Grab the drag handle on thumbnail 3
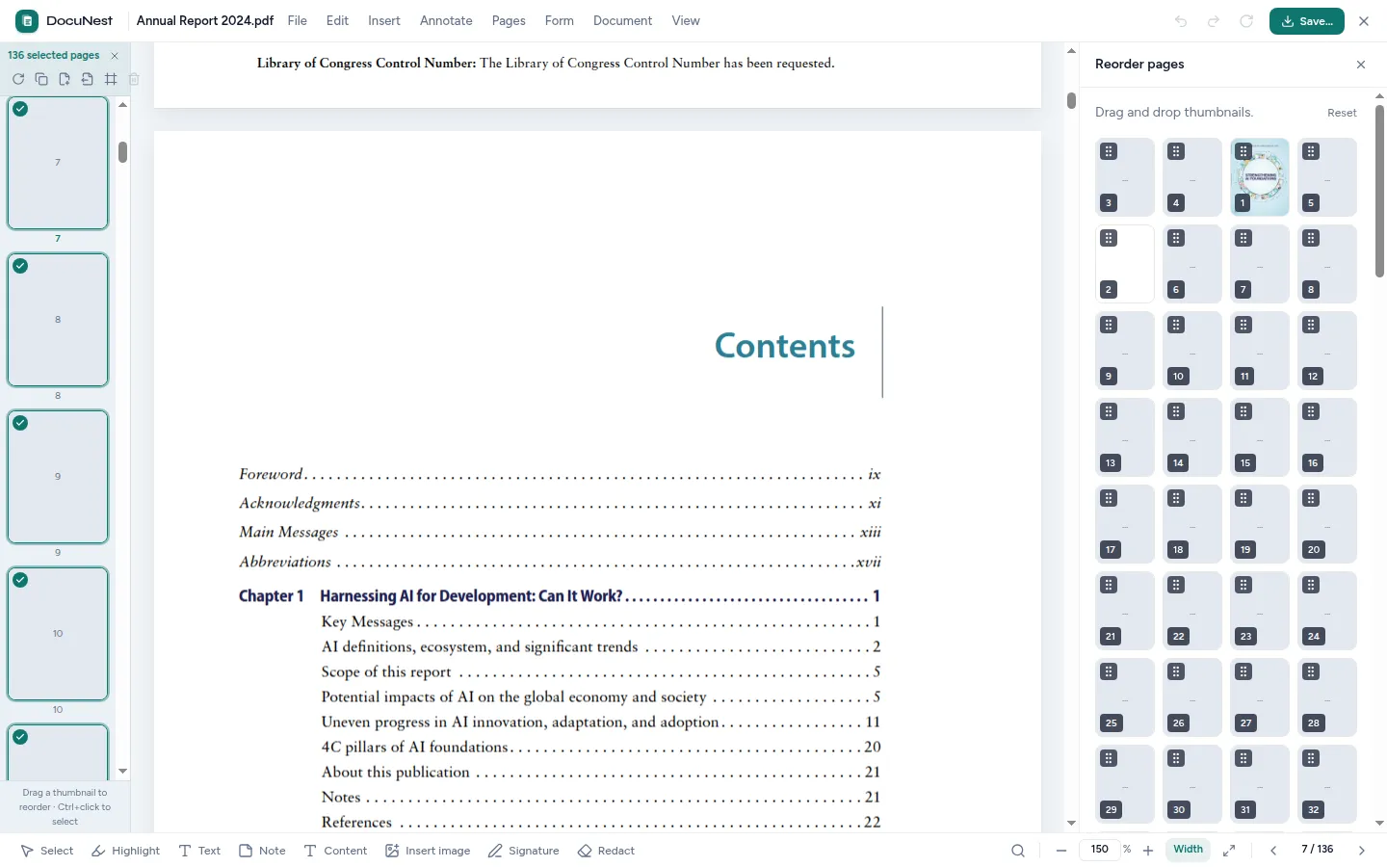Image resolution: width=1387 pixels, height=867 pixels. (x=1109, y=151)
